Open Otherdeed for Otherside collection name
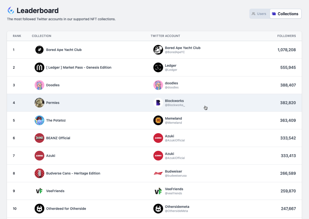This screenshot has width=309, height=219. click(x=66, y=208)
